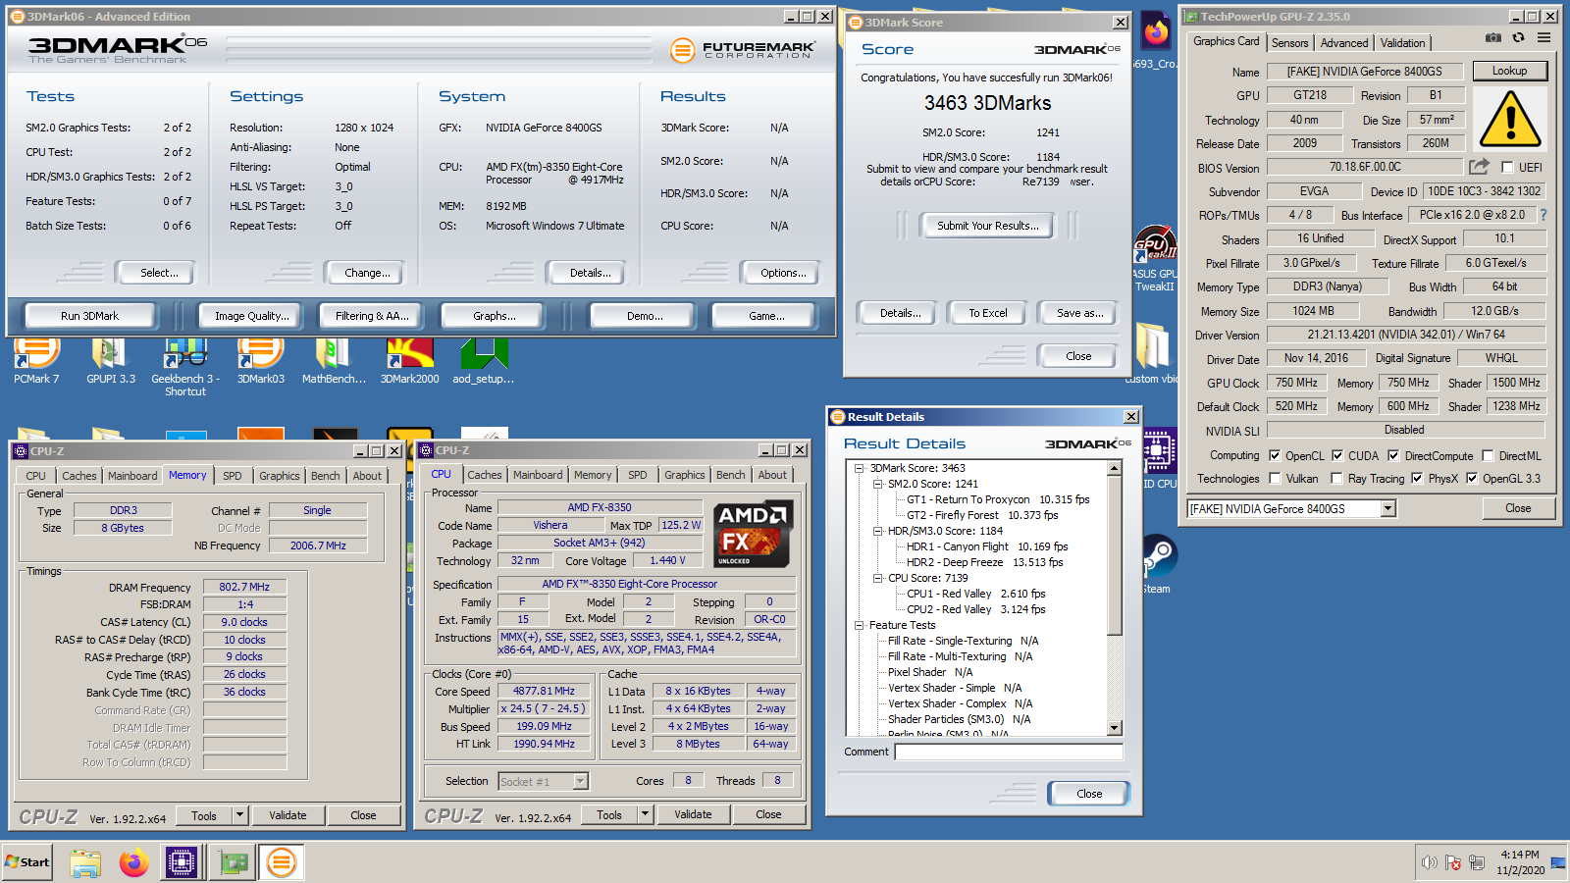Switch to 3DMark06 in the taskbar
This screenshot has height=883, width=1570.
pyautogui.click(x=282, y=863)
